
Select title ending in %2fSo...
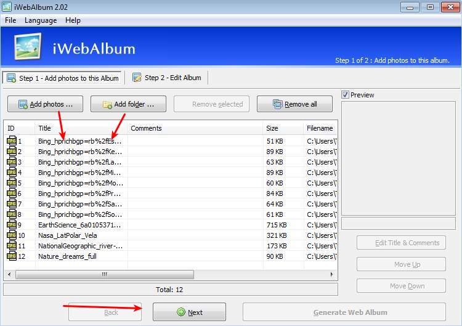click(80, 214)
